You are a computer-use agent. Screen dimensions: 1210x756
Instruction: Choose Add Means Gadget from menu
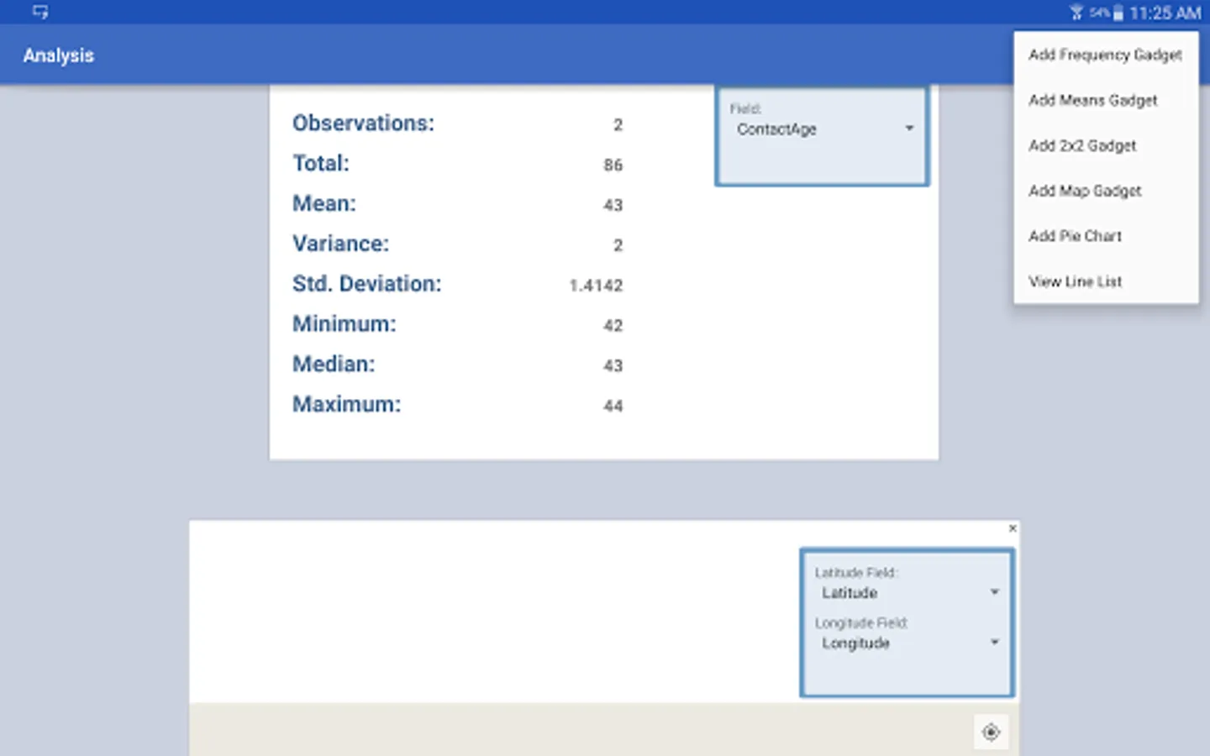[x=1106, y=100]
